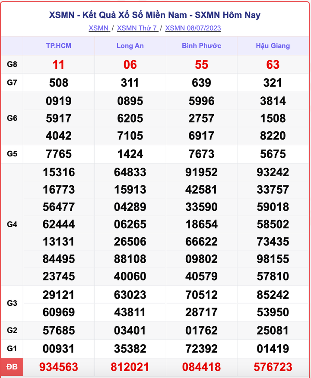Click Hậu Giang special prize number 576723
The image size is (311, 378).
coord(273,367)
